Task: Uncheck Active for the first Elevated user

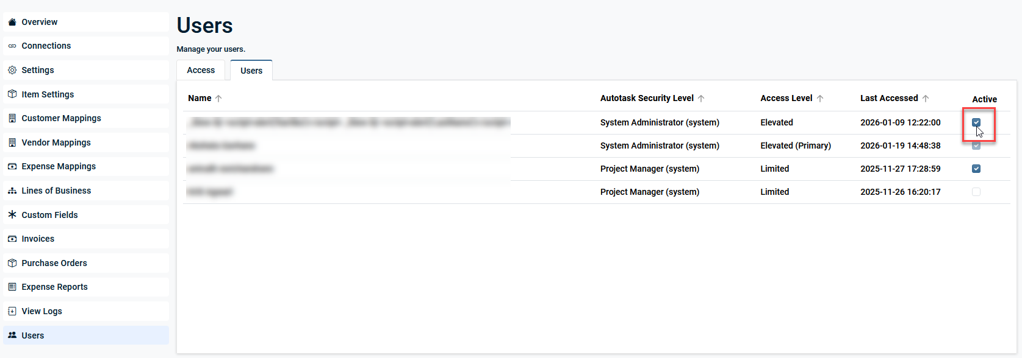Action: pyautogui.click(x=976, y=122)
